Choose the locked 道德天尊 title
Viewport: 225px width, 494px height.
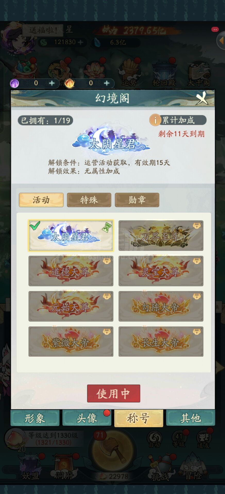click(71, 271)
